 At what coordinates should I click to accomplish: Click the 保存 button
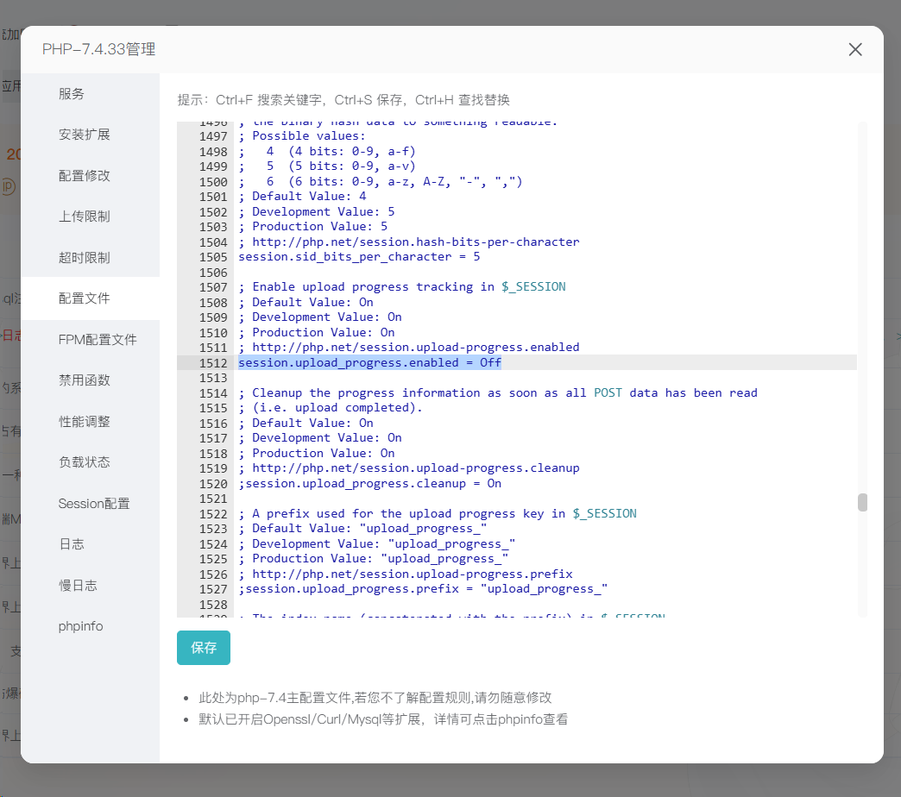[204, 648]
